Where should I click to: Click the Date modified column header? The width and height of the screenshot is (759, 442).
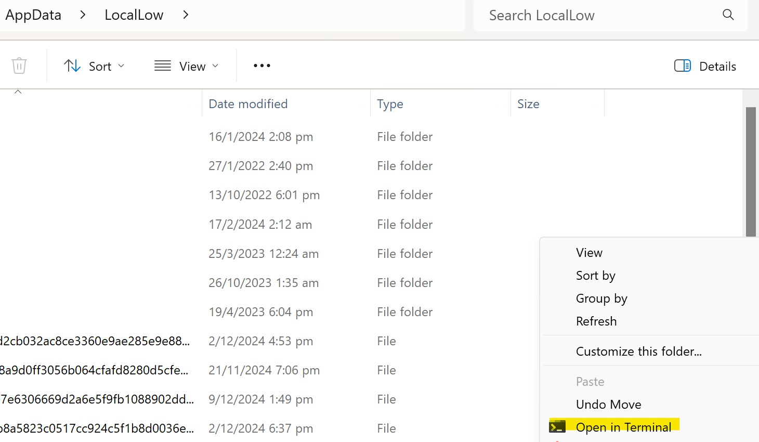pos(248,104)
